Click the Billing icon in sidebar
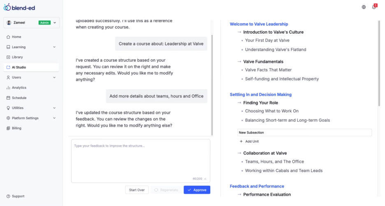Viewport: 385px width, 206px height. point(8,128)
